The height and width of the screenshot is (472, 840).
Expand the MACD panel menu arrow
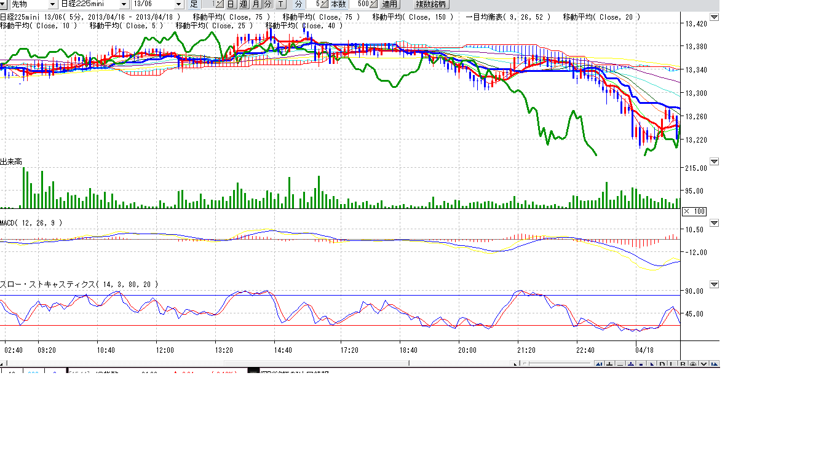(x=714, y=222)
